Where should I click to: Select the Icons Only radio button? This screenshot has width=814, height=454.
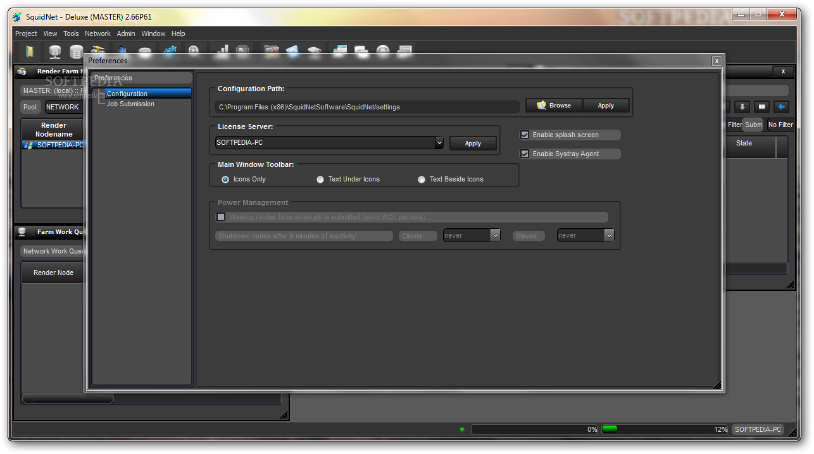click(225, 180)
